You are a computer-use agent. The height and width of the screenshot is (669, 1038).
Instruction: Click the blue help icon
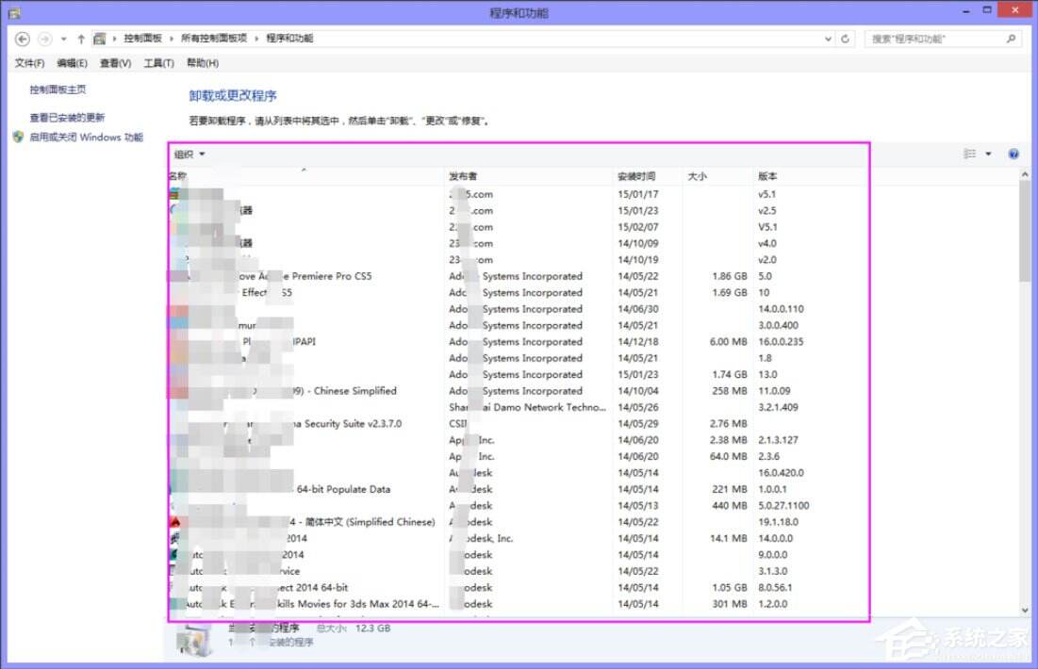coord(1013,154)
